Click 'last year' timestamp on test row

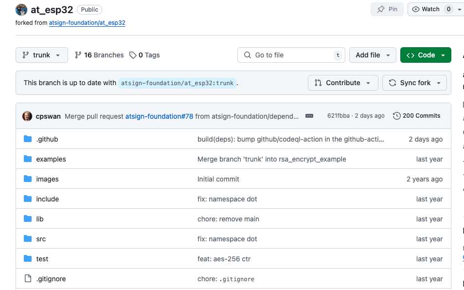pos(429,259)
